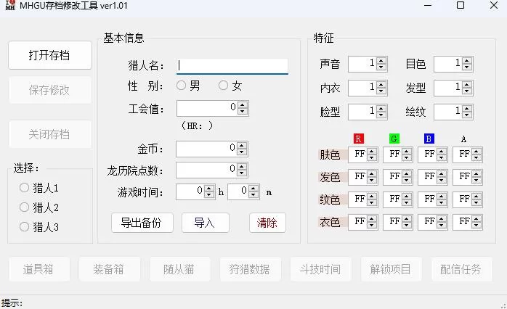Click the 关闭存档 button
Viewport: 507px width, 309px height.
50,134
